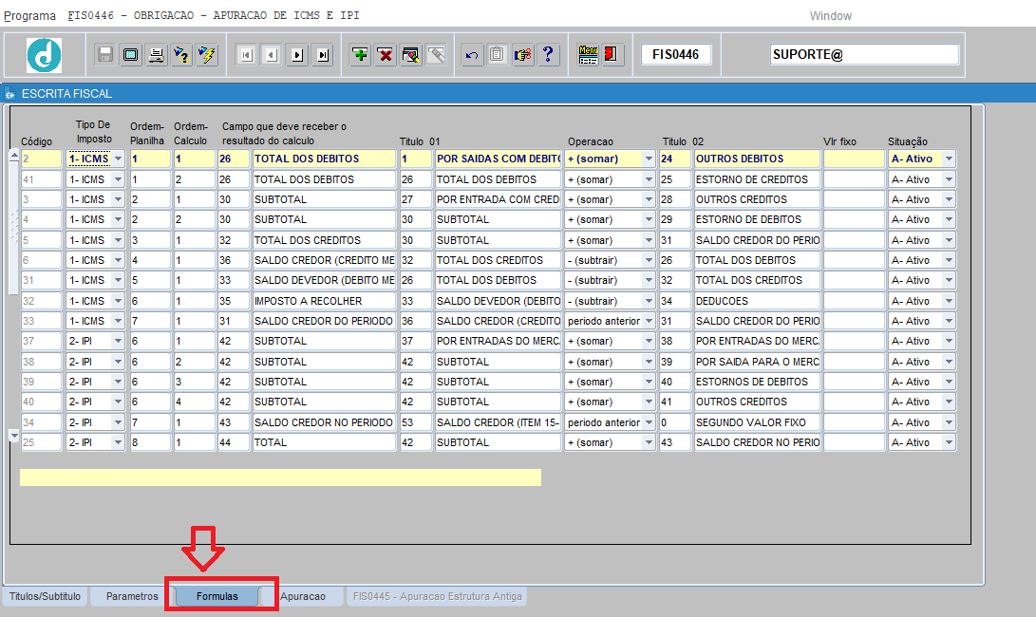Open Operacao dropdown in row code 2
The image size is (1036, 617).
click(649, 159)
